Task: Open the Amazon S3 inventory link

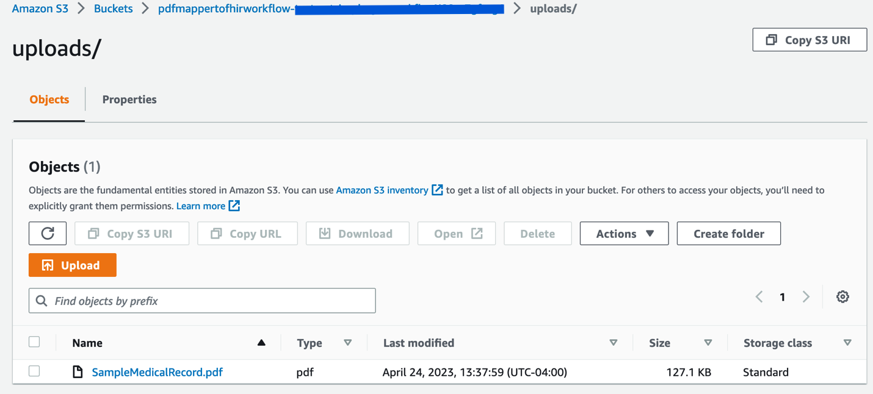Action: click(382, 190)
